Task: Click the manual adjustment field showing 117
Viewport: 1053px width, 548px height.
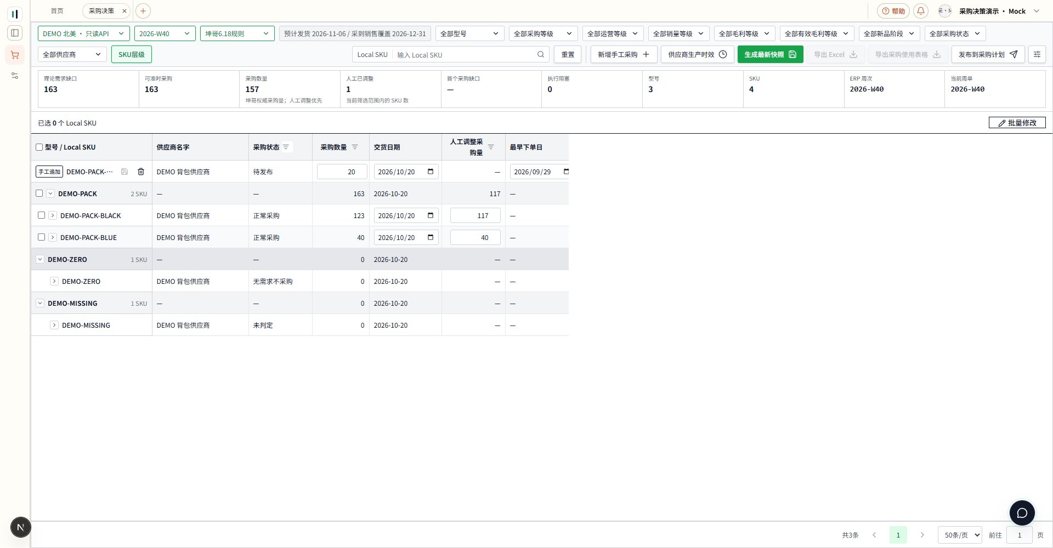Action: point(475,215)
